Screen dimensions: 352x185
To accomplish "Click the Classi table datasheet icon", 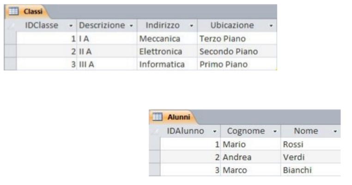I will (13, 11).
